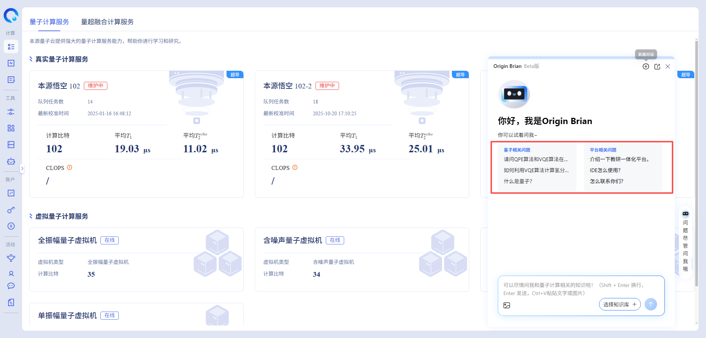Viewport: 706px width, 338px height.
Task: Open the 选择知识库 selector
Action: point(620,305)
